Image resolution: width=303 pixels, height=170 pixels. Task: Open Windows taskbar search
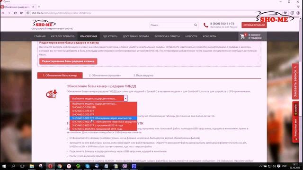[x=13, y=166]
